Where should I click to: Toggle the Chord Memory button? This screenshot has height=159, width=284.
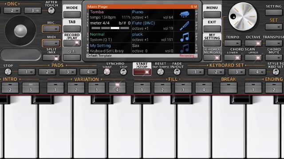(212, 57)
